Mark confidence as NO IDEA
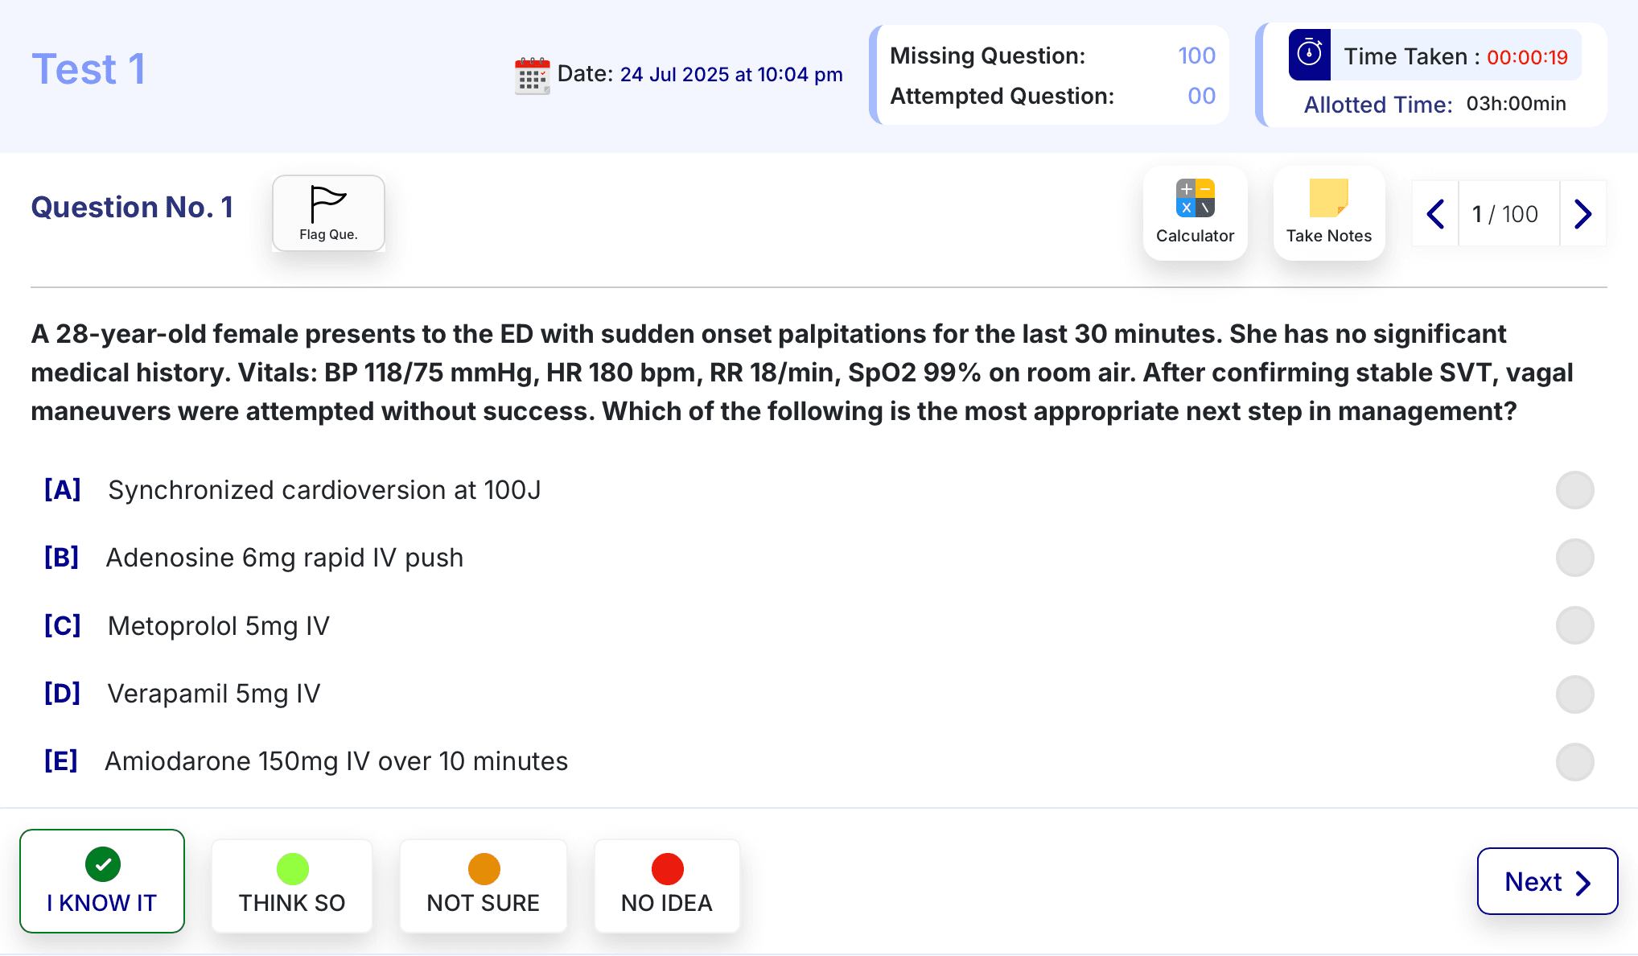Screen dimensions: 1638x956 click(667, 885)
